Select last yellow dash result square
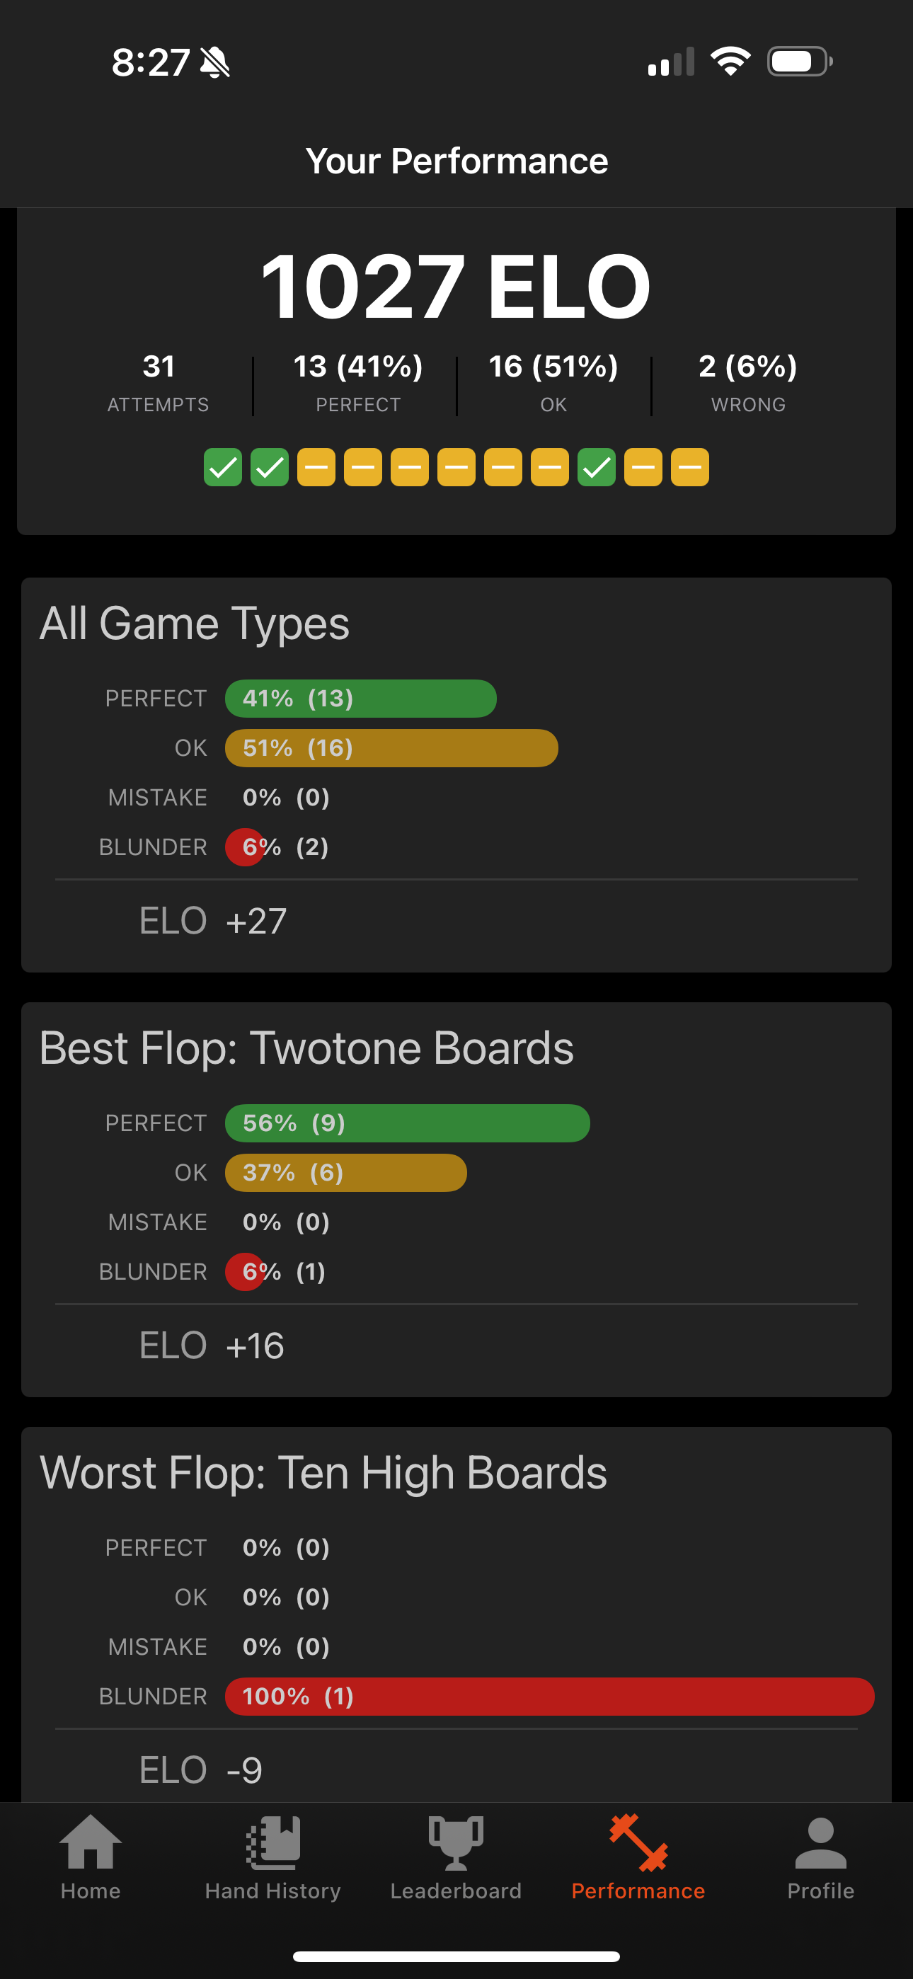 [x=690, y=467]
